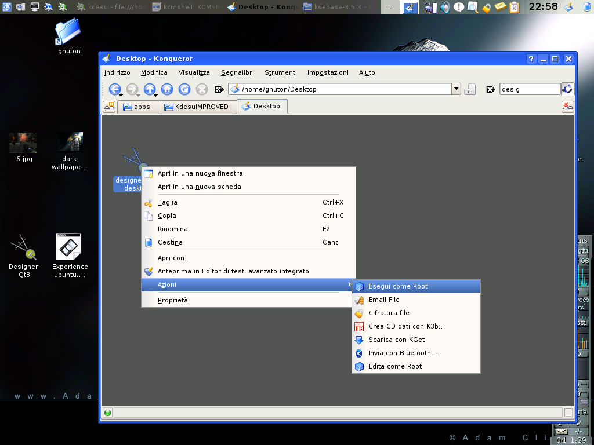
Task: Click the desig search input field
Action: point(530,89)
